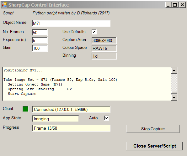187x156 pixels.
Task: Click the log scrollbar up arrow
Action: coord(174,70)
